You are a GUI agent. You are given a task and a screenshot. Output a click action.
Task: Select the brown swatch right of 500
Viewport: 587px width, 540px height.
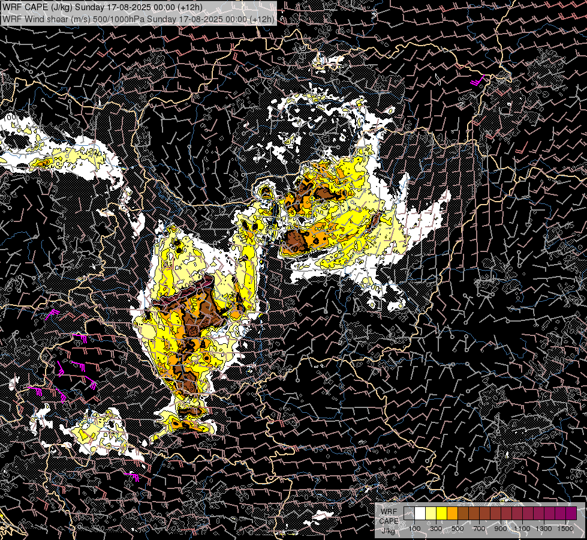point(463,513)
